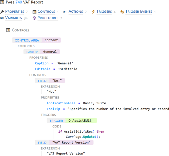
Task: Click the Procedures cube icon
Action: click(x=34, y=18)
